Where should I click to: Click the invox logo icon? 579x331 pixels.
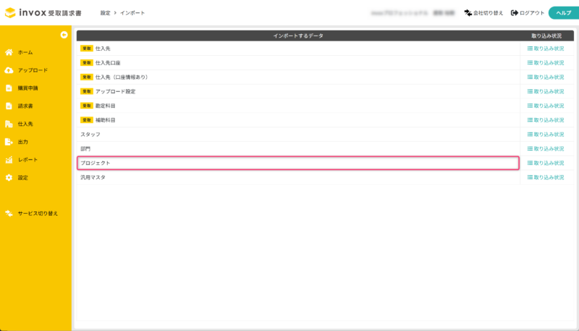tap(10, 12)
